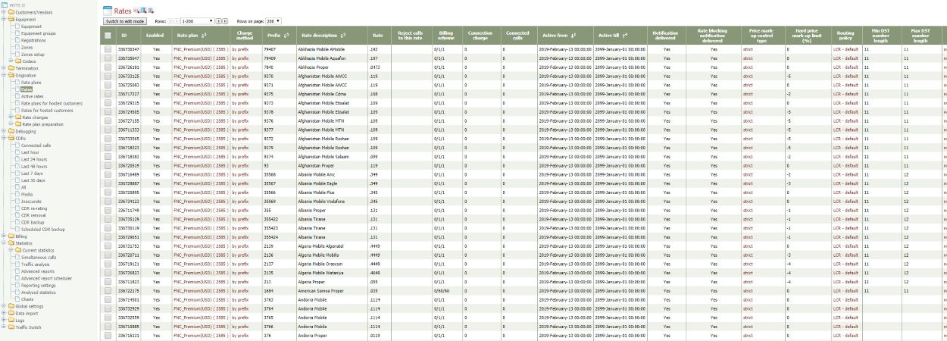The height and width of the screenshot is (341, 947).
Task: Open Last 24 hours CDRs
Action: (x=33, y=159)
